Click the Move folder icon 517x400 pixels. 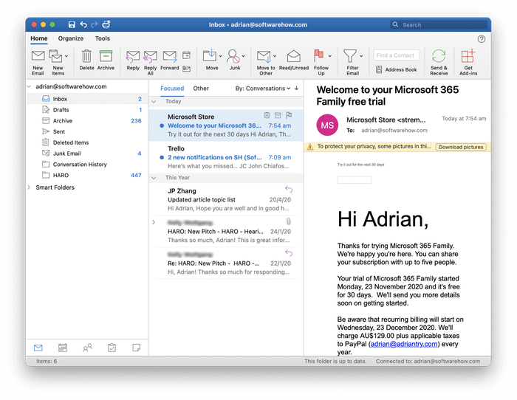[210, 55]
